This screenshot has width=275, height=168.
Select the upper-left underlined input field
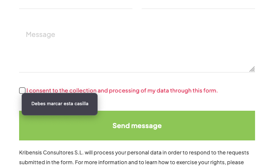tap(76, 4)
